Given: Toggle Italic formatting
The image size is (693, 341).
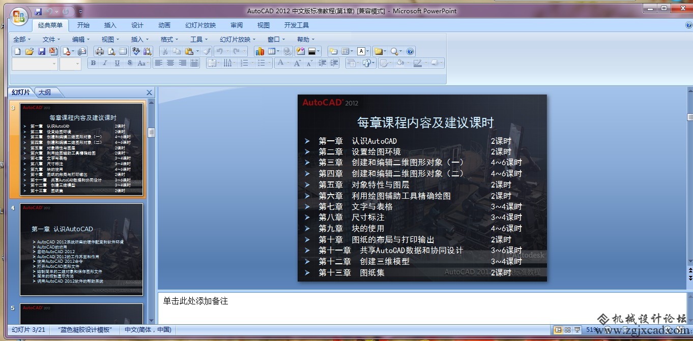Looking at the screenshot, I should point(105,63).
